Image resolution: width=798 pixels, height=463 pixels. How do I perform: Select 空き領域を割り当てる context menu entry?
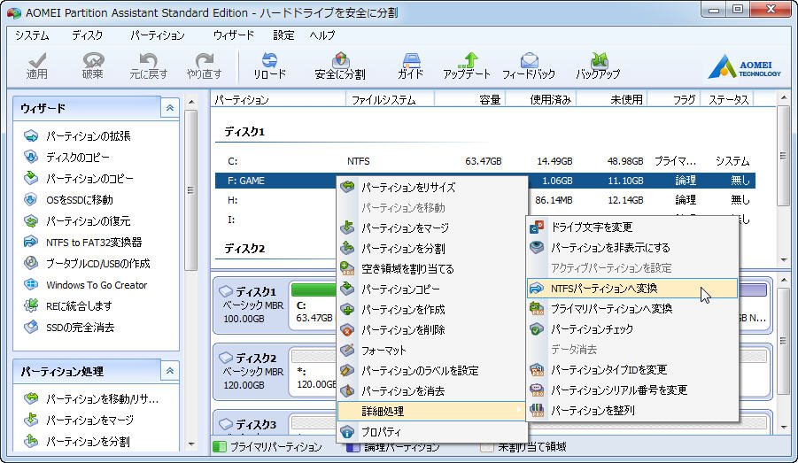(432, 268)
